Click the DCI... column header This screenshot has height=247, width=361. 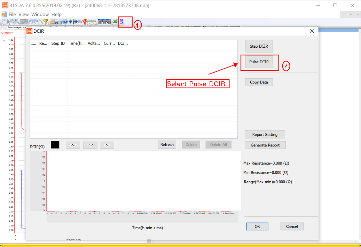point(123,43)
